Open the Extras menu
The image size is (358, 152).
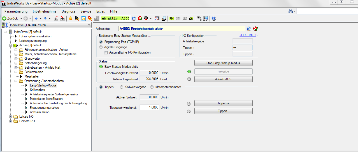point(101,11)
